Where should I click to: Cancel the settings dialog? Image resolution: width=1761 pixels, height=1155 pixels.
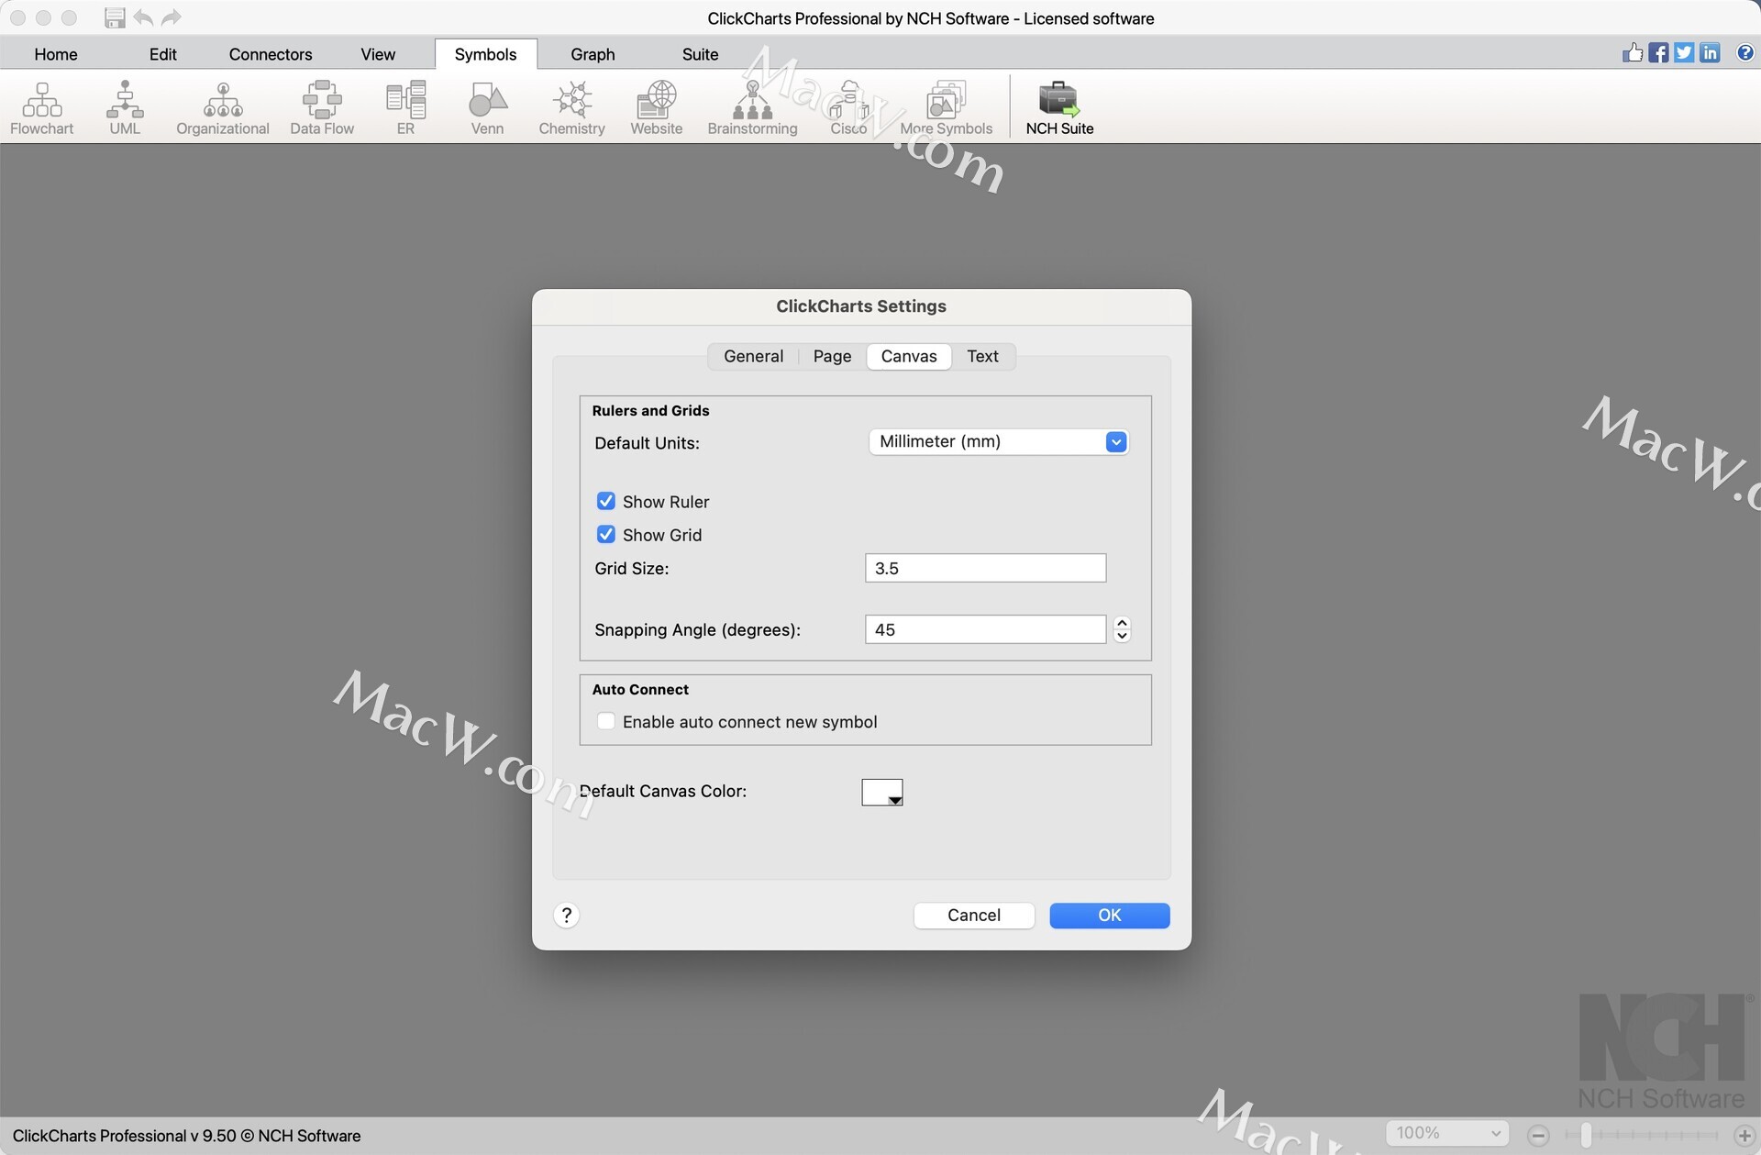974,915
